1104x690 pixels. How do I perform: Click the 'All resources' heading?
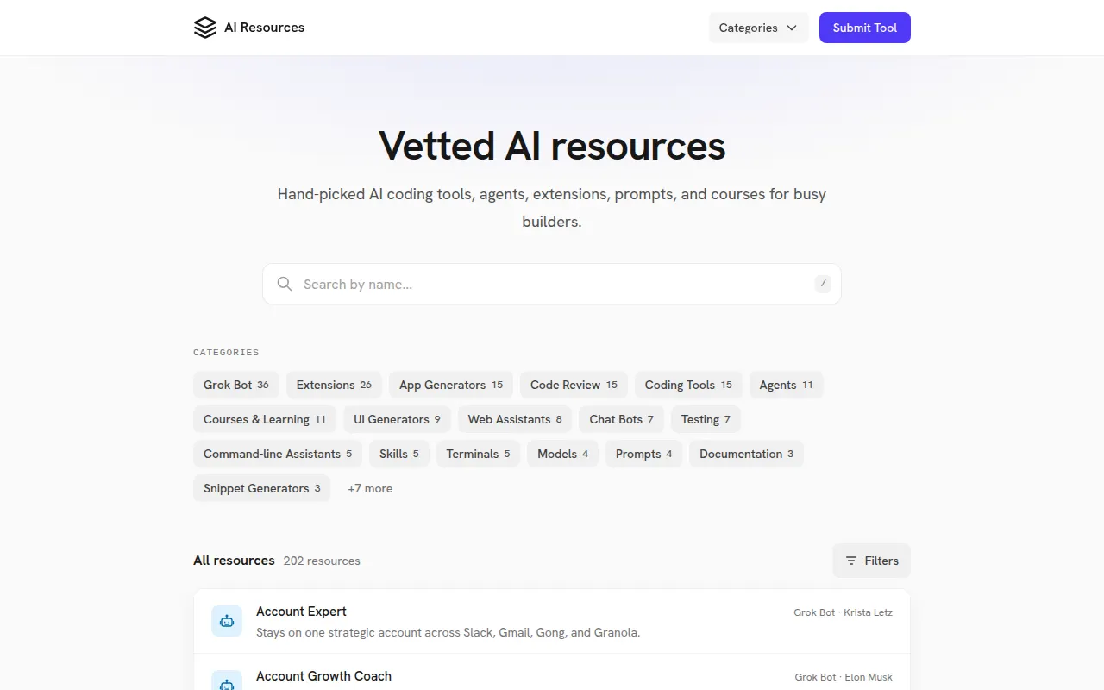coord(234,561)
